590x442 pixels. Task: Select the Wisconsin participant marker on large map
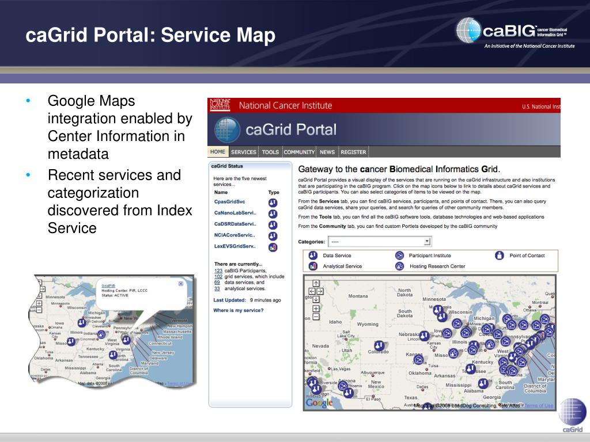(x=457, y=323)
